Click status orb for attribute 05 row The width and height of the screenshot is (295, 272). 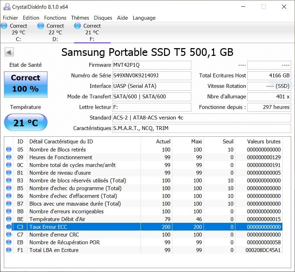[x=9, y=149]
